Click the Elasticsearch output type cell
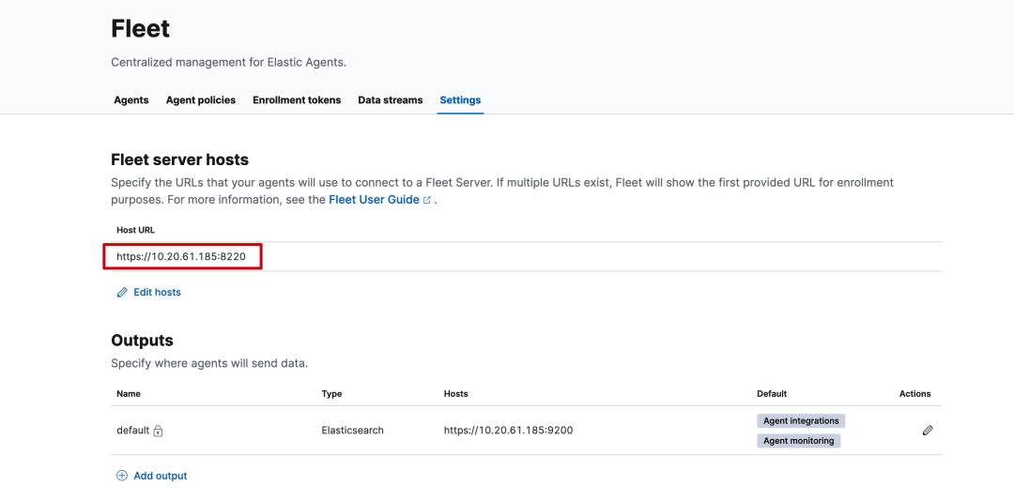The image size is (1014, 501). tap(352, 431)
